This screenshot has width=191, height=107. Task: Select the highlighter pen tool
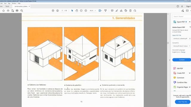coord(117,11)
